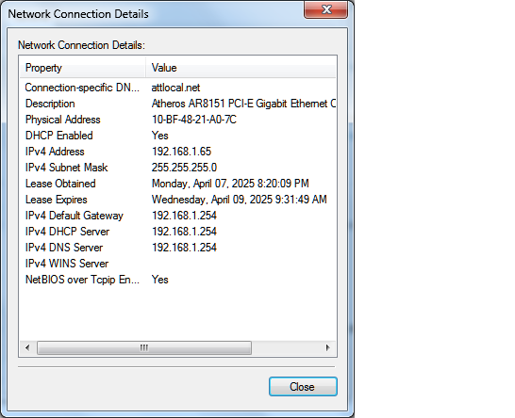Click the left scroll arrow
Image resolution: width=515 pixels, height=418 pixels.
[27, 347]
